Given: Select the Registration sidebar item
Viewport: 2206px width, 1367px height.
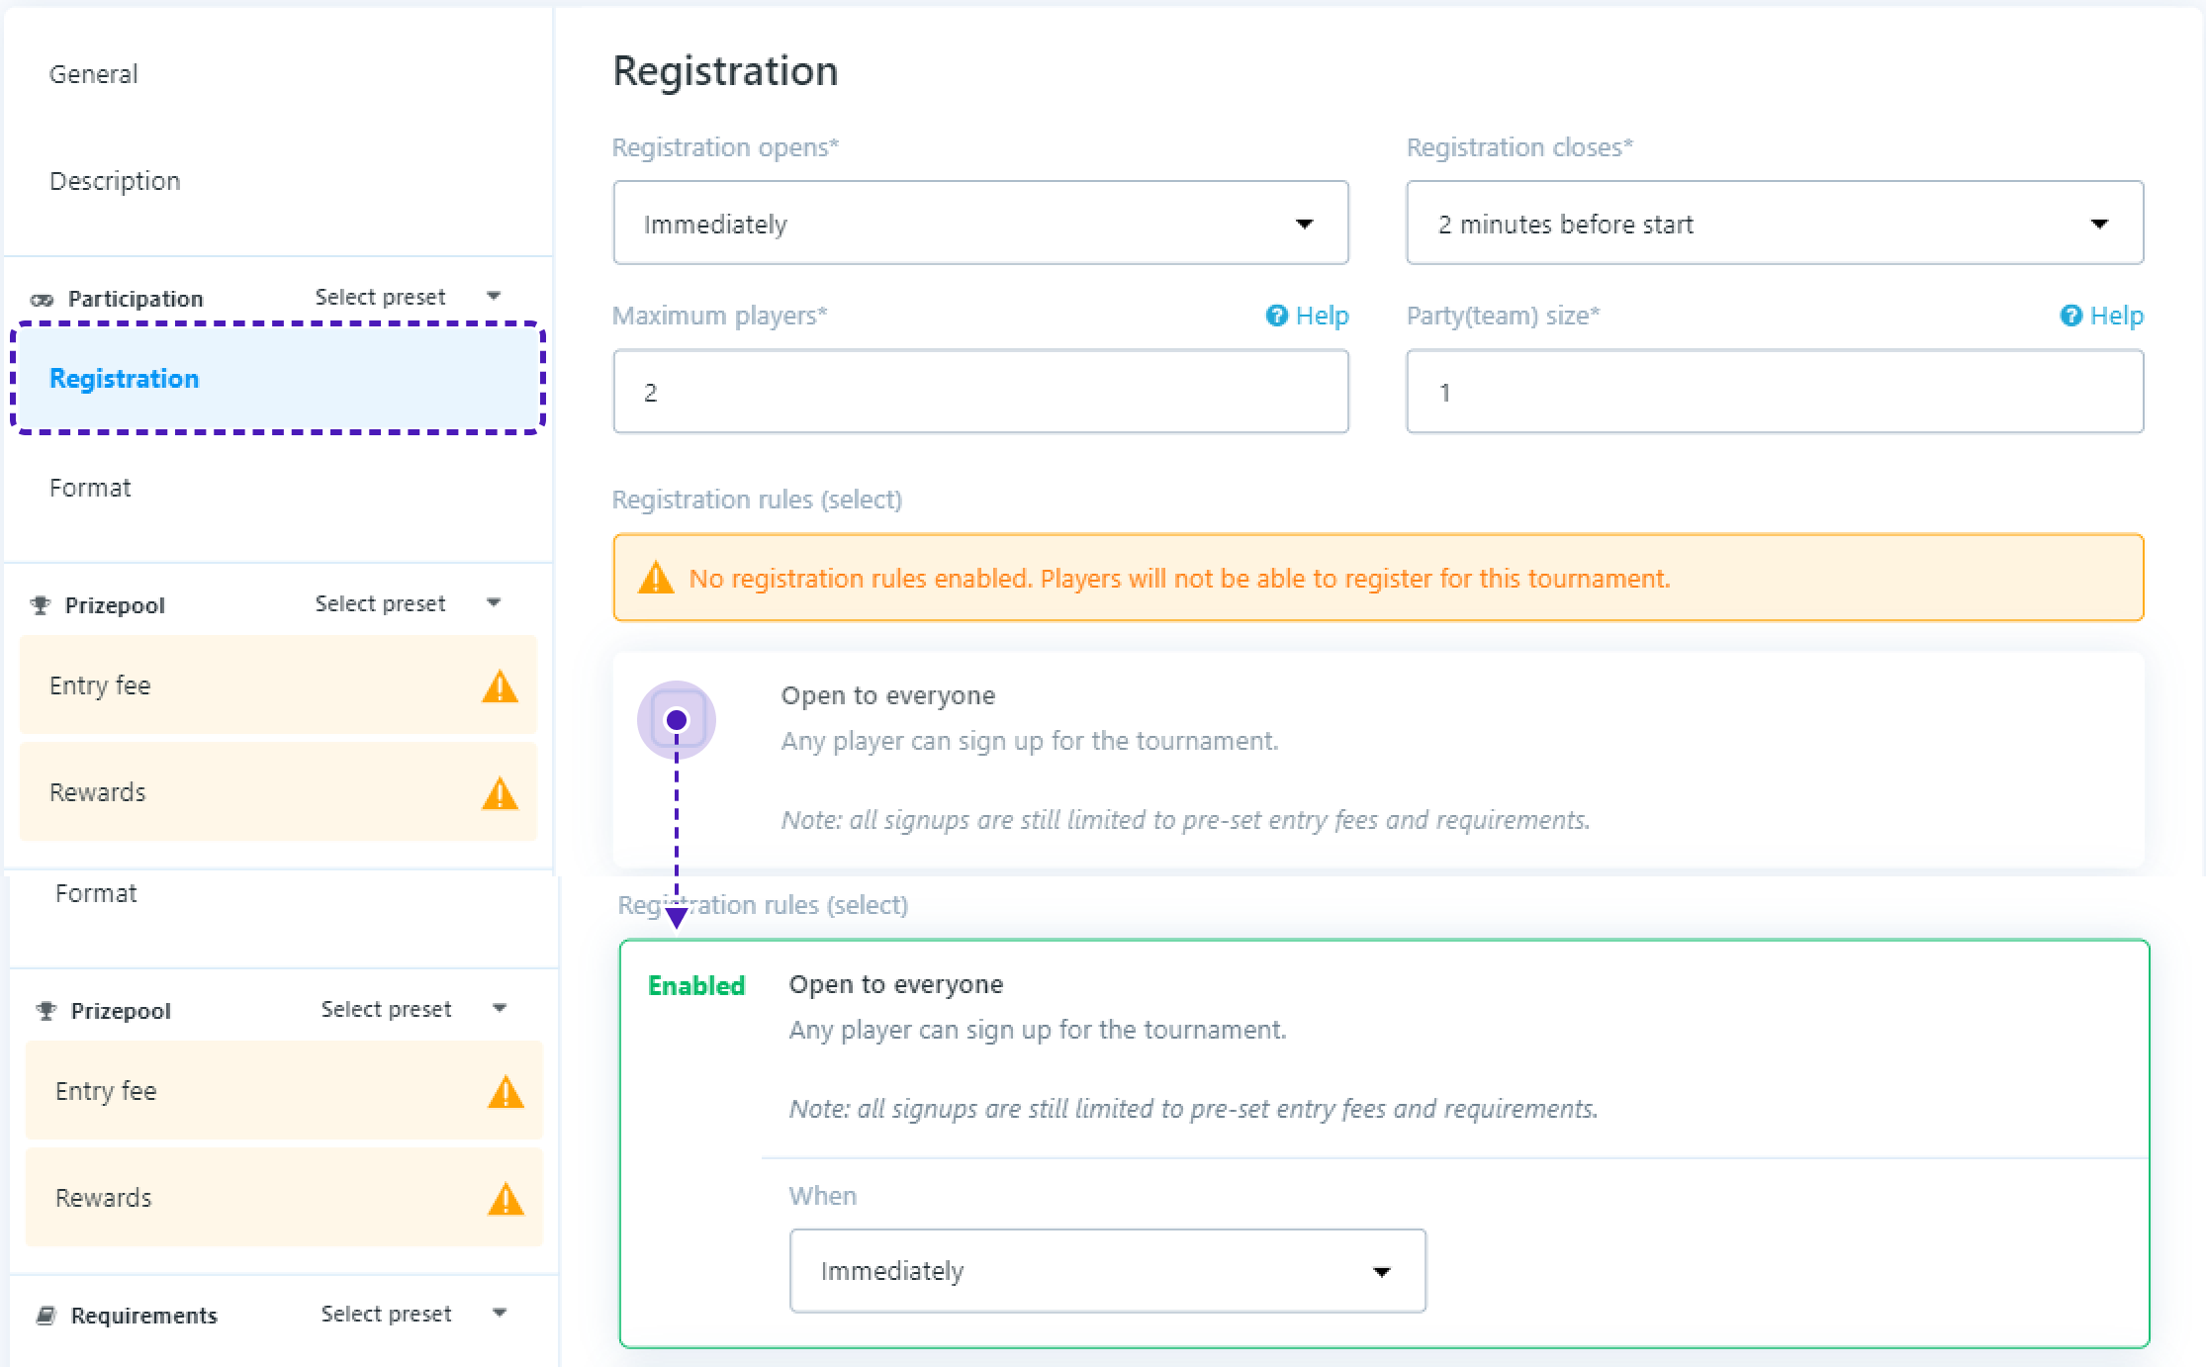Looking at the screenshot, I should (125, 379).
